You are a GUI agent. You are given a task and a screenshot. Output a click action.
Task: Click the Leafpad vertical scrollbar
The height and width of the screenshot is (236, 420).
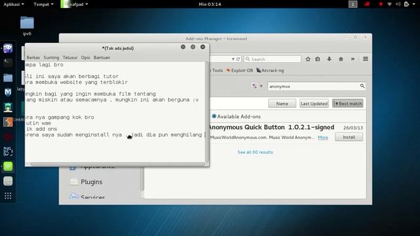207,112
